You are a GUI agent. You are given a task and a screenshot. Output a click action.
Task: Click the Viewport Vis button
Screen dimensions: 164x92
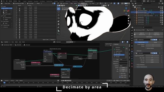coord(142,35)
